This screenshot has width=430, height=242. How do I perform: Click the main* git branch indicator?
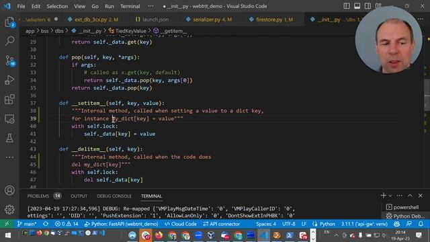26,224
